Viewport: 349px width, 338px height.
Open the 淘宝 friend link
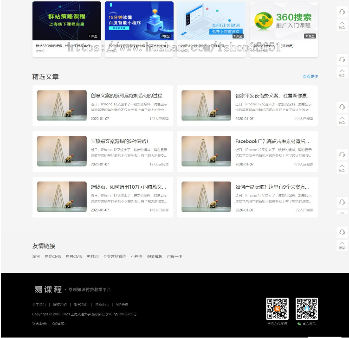pos(36,256)
